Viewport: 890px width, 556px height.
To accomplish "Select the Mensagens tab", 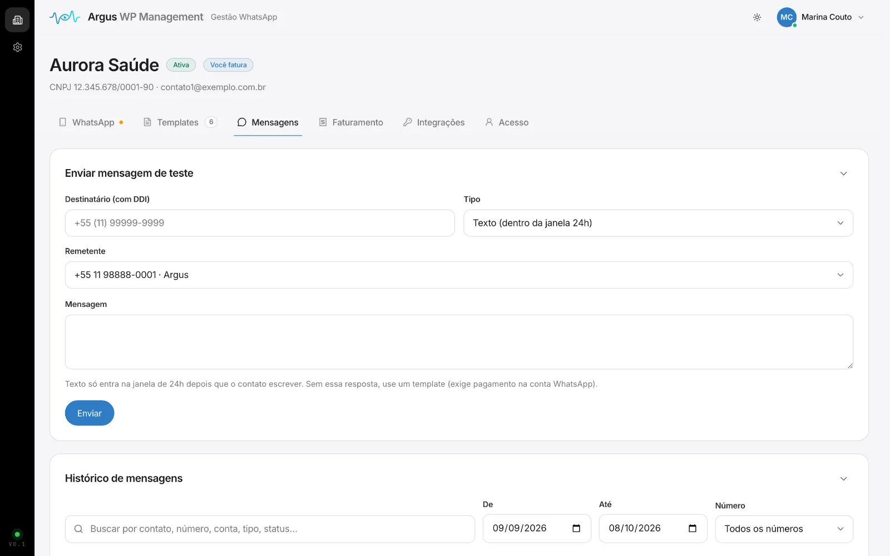I will coord(268,122).
